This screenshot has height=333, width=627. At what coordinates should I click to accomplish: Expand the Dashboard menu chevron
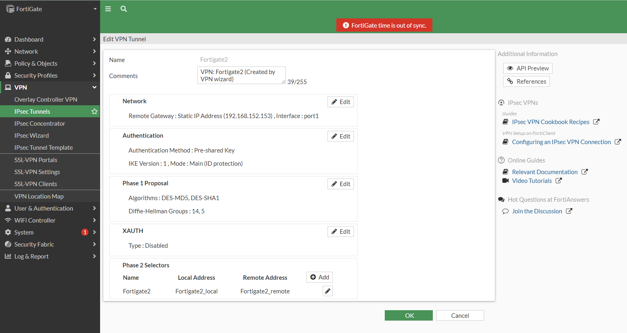[x=94, y=39]
